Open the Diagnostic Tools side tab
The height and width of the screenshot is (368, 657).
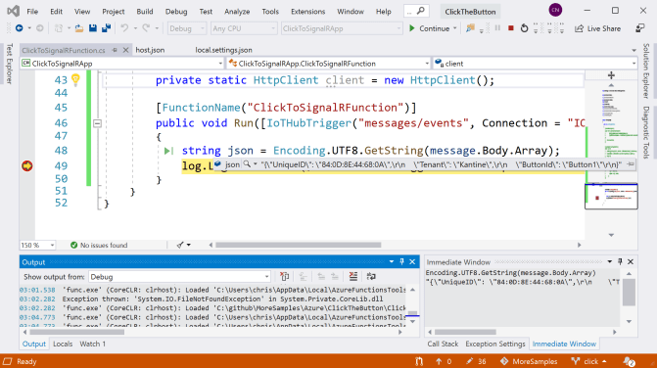646,132
